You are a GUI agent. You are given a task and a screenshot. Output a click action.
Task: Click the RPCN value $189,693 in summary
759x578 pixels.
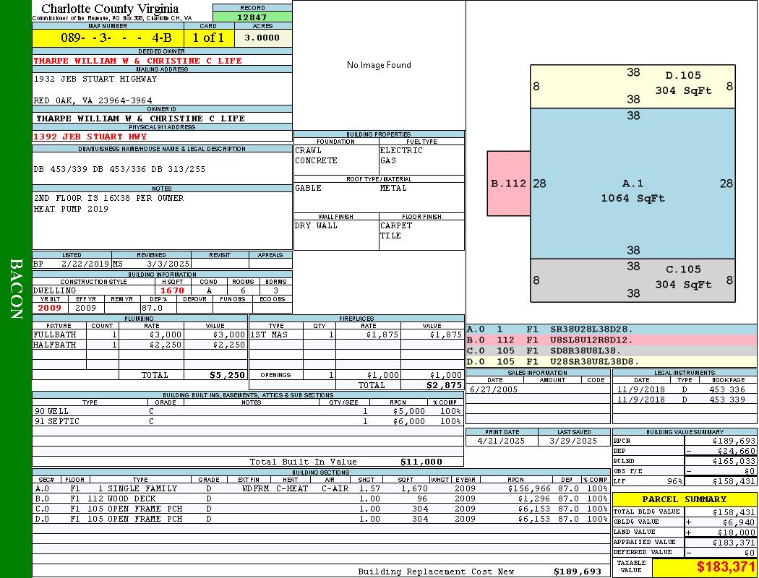click(x=734, y=441)
